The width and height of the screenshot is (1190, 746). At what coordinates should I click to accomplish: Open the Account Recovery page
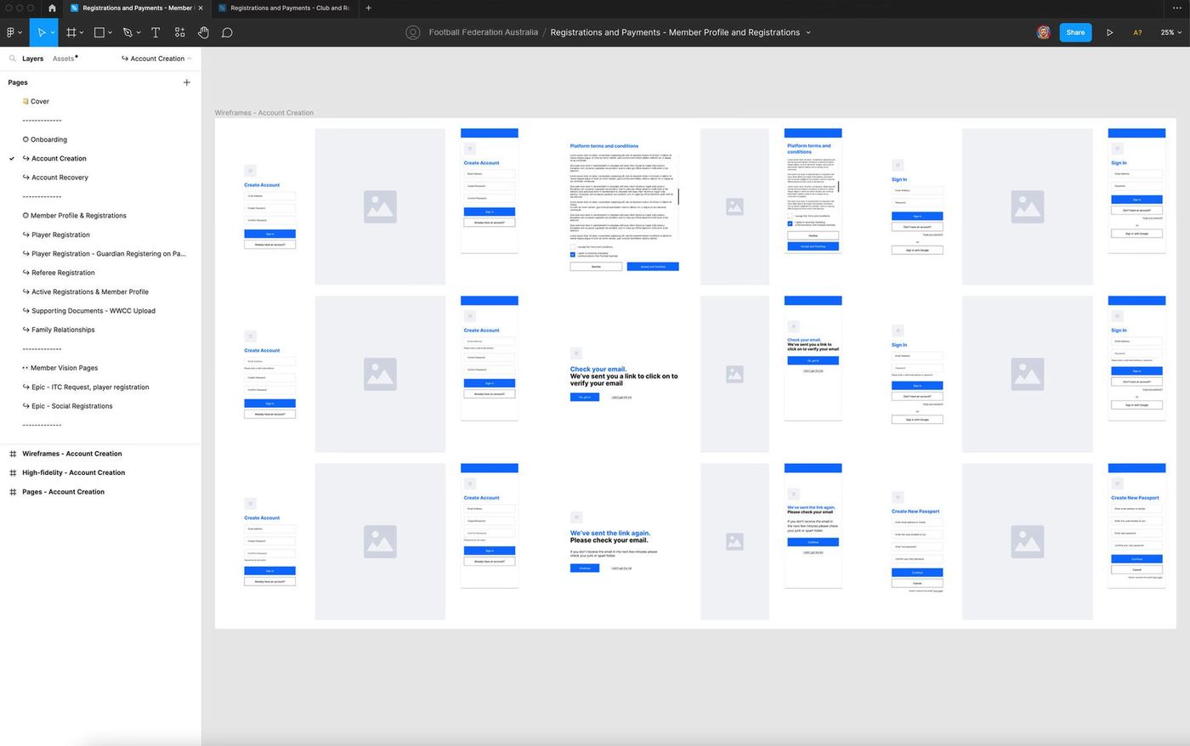[59, 178]
